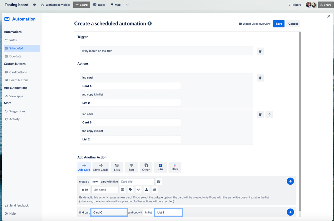
Task: Delete the Card B action
Action: [x=260, y=114]
